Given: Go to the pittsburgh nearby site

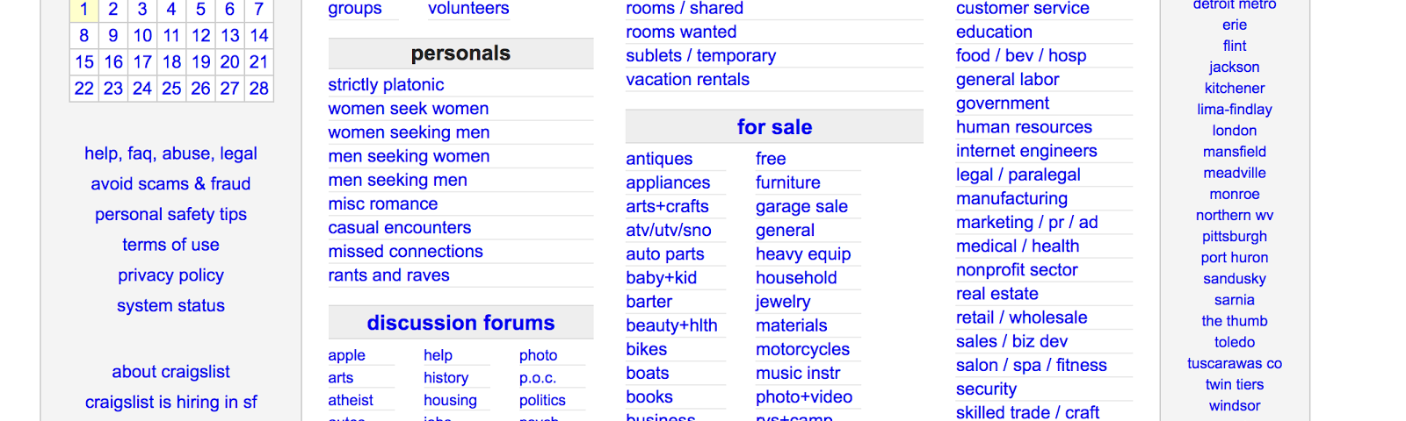Looking at the screenshot, I should (1235, 237).
